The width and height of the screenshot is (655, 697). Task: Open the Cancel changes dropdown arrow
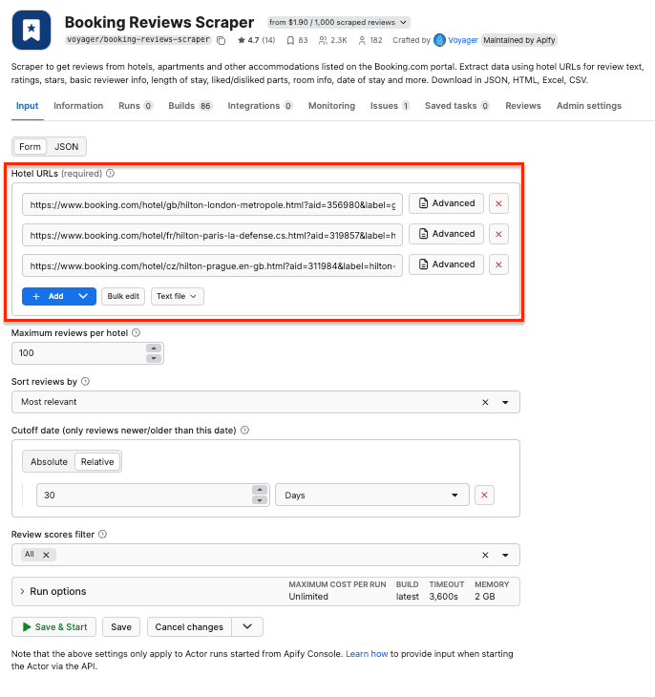coord(247,626)
